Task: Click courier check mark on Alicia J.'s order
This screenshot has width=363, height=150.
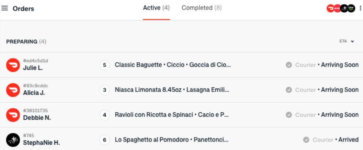Action: [289, 90]
